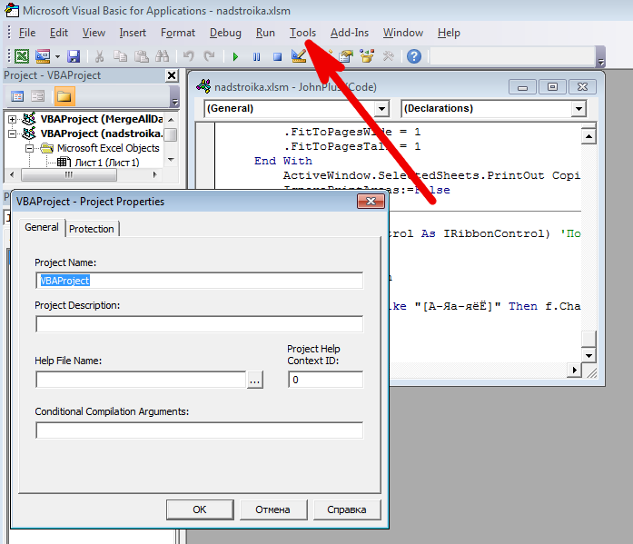Click the Cut scissors icon
Screen dimensions: 633x544
click(x=99, y=56)
